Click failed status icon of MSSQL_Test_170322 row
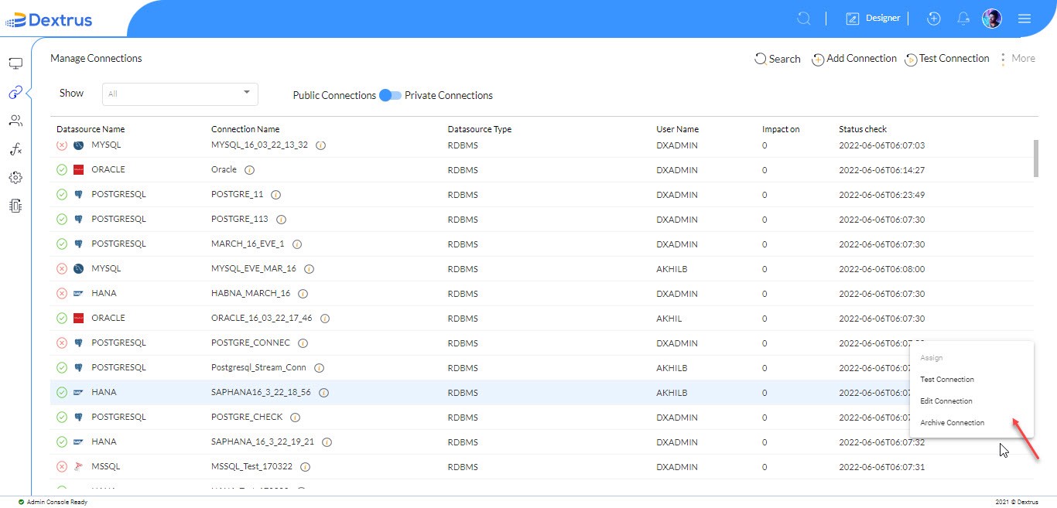The image size is (1057, 508). 62,467
